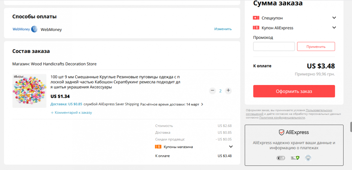Click the quantity value 2

pyautogui.click(x=220, y=91)
